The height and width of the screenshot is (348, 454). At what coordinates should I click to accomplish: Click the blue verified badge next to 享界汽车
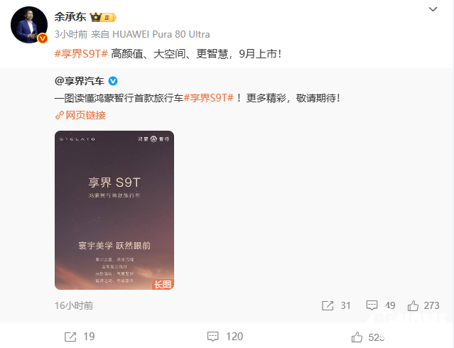pos(113,81)
